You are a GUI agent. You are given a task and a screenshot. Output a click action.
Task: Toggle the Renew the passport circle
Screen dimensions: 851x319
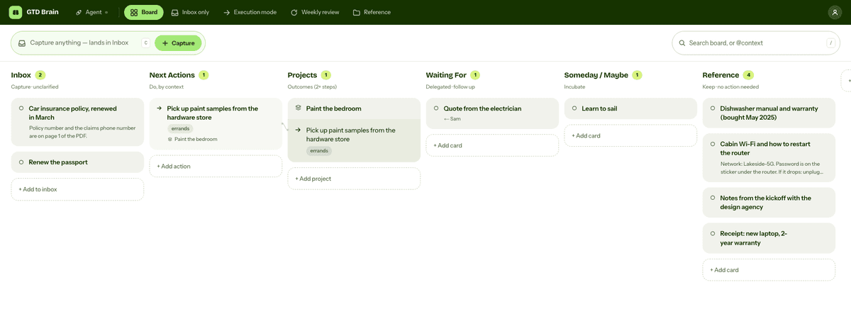pyautogui.click(x=21, y=162)
